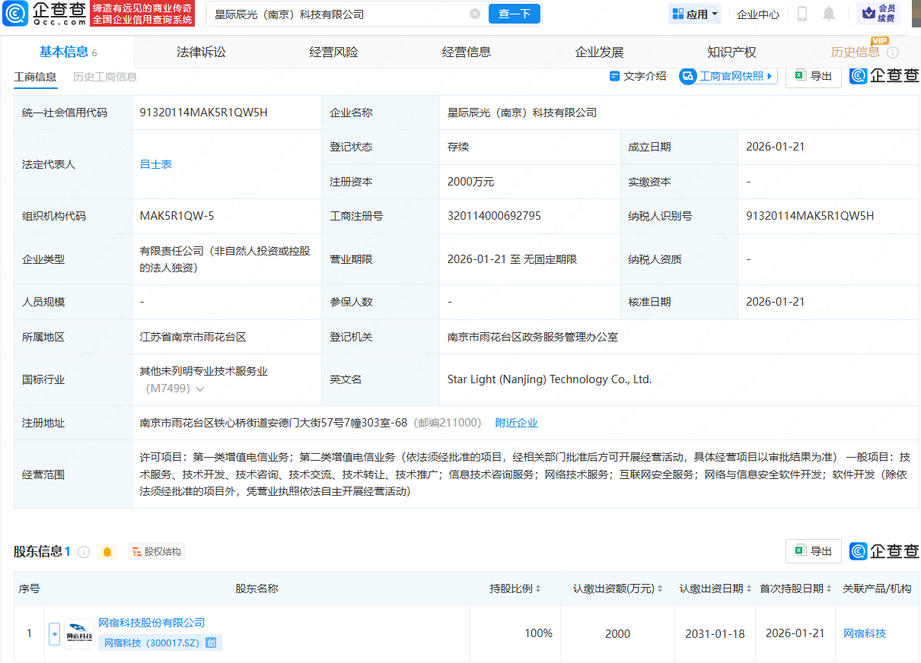Open legal representative 吕士表 profile link
921x663 pixels.
[155, 163]
